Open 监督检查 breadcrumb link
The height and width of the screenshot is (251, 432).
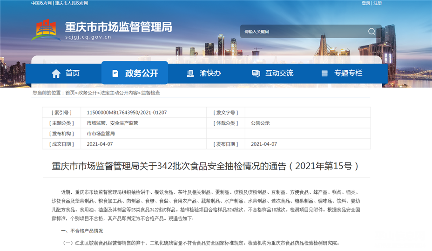(x=151, y=93)
